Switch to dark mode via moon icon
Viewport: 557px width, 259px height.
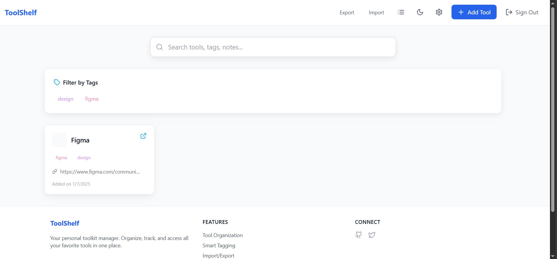click(x=420, y=12)
